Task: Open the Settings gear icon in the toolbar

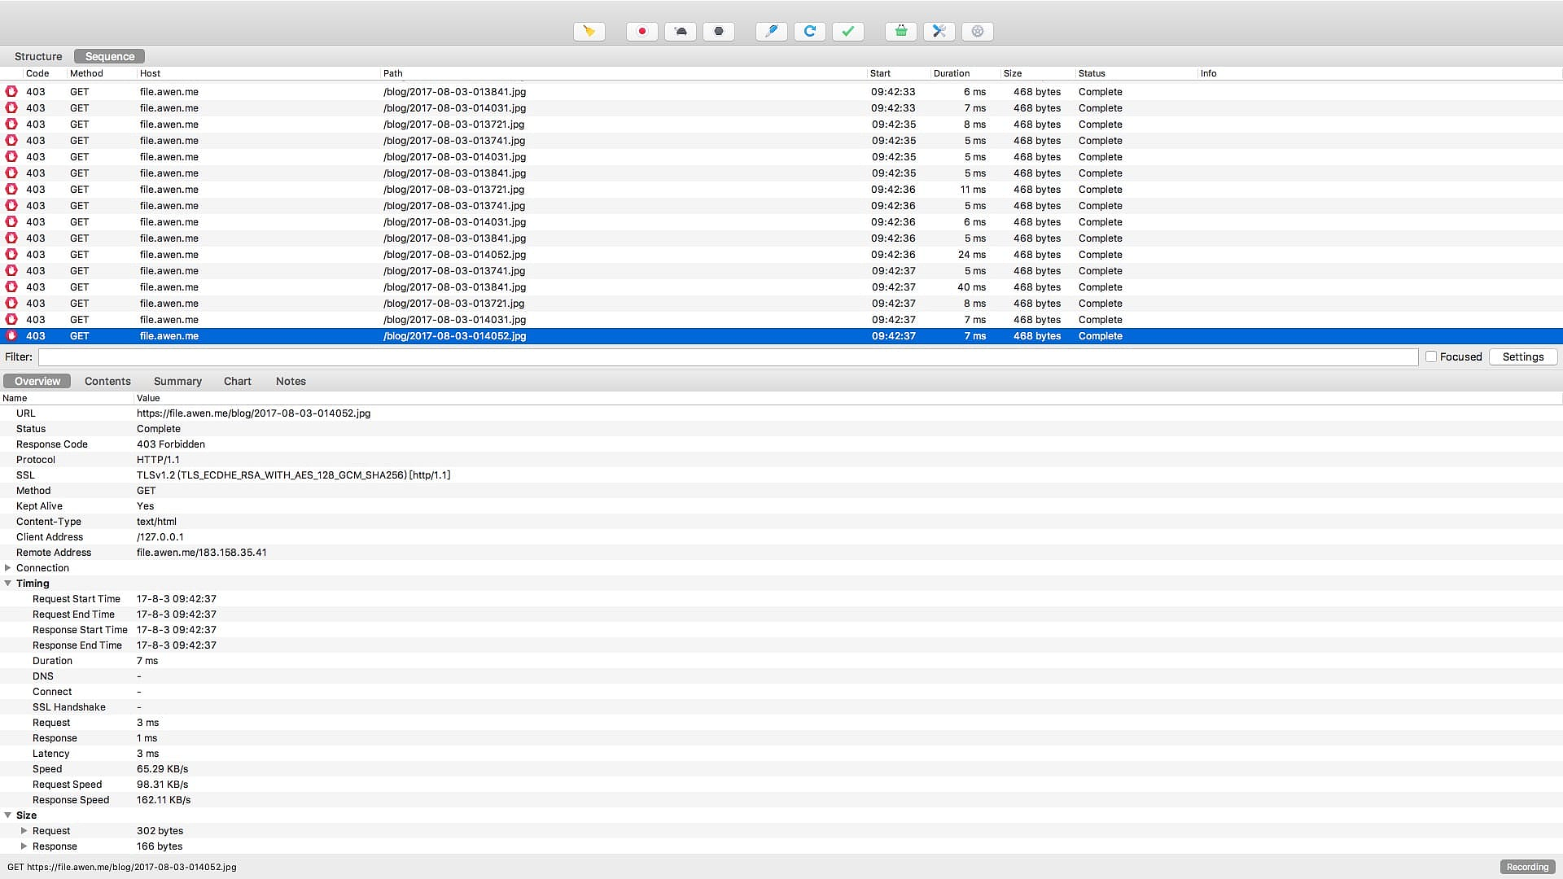Action: tap(977, 31)
